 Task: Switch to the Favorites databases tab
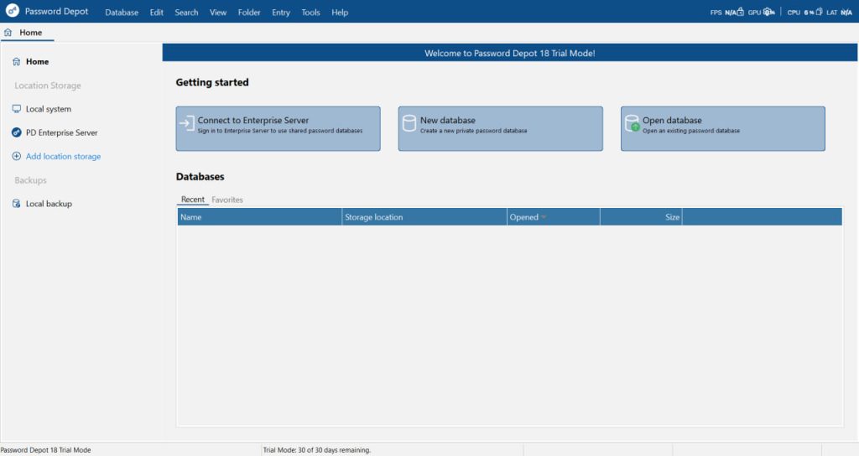tap(227, 199)
